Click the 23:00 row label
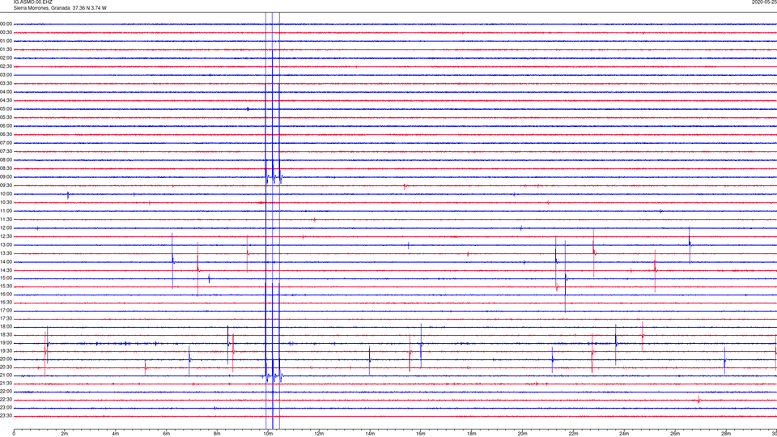Viewport: 777px width, 437px height. pos(6,408)
